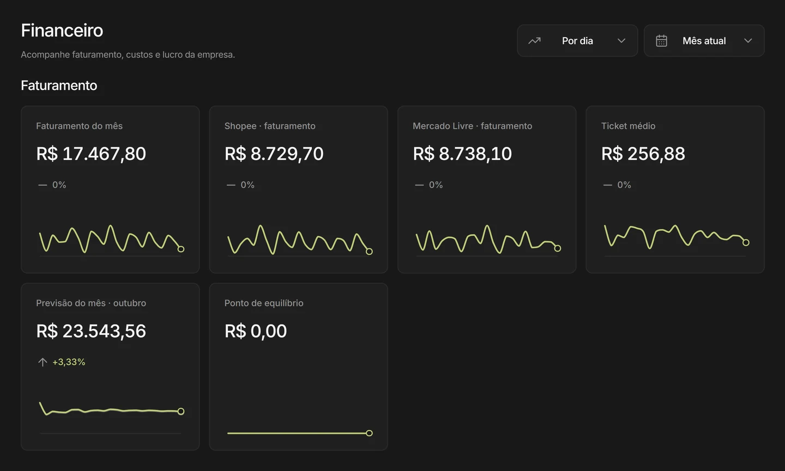The width and height of the screenshot is (785, 471).
Task: Click the "Faturamento do mês" card title
Action: (x=79, y=126)
